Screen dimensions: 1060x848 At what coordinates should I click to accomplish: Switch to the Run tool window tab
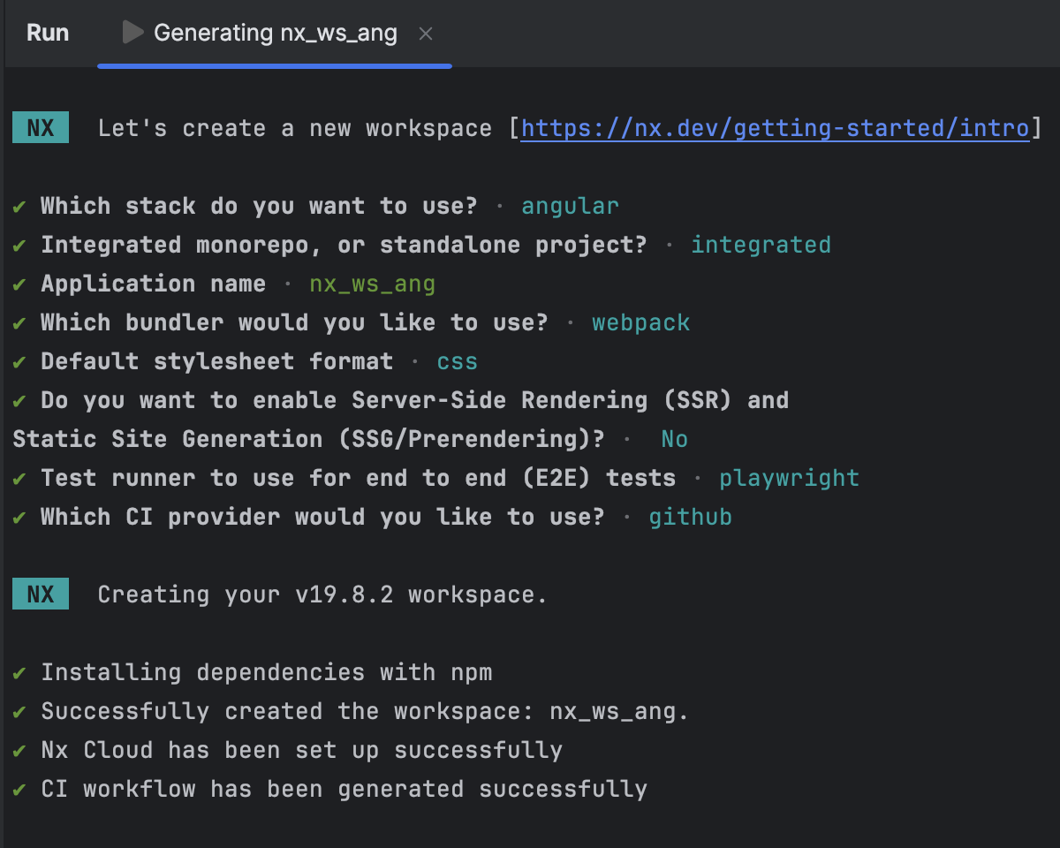(x=48, y=33)
